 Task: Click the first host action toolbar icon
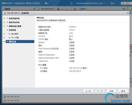(x=58, y=9)
